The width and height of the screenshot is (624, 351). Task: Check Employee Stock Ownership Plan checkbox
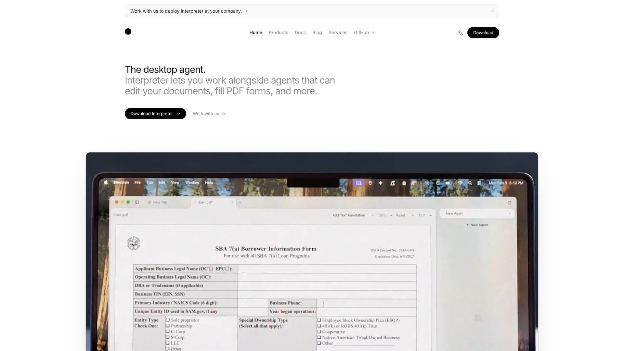[x=319, y=320]
